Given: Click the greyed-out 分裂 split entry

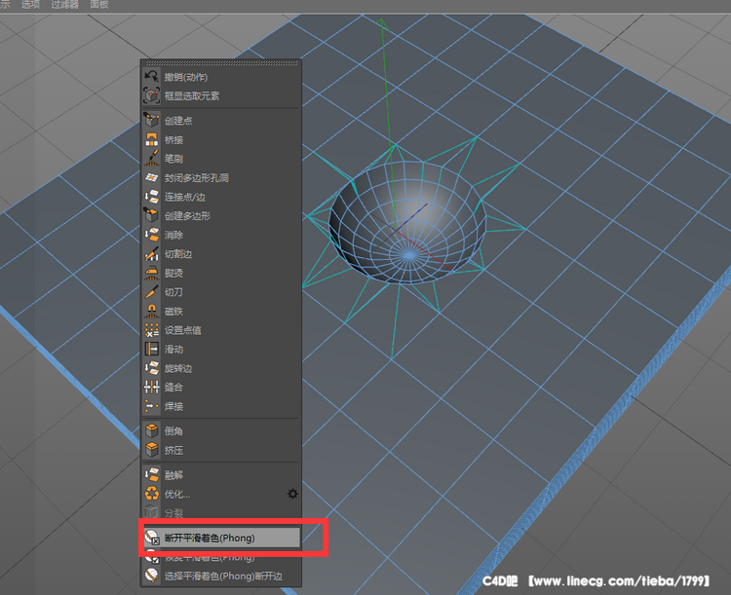Looking at the screenshot, I should pos(220,512).
